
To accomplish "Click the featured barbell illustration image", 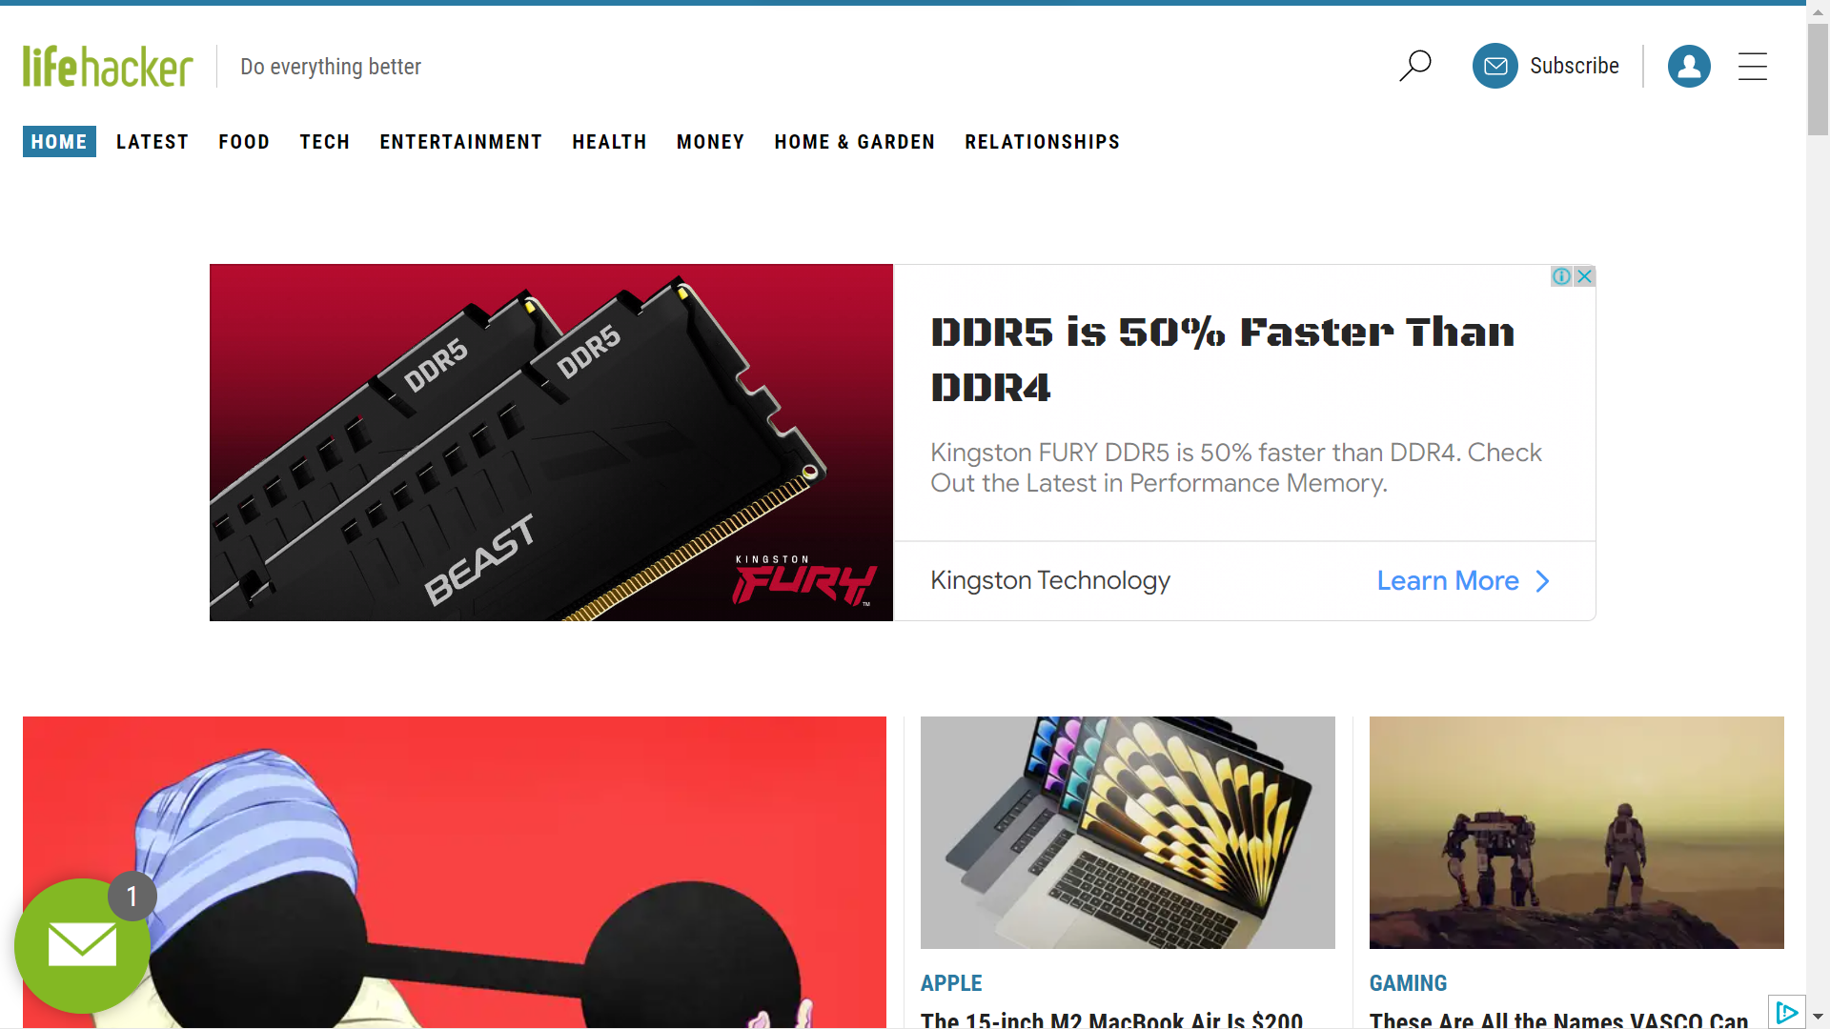I will (x=455, y=872).
